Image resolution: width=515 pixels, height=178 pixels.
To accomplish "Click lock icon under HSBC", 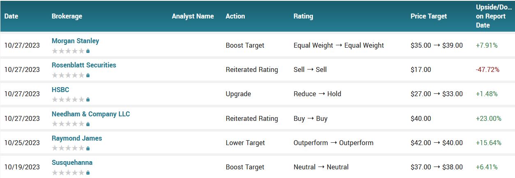I will tap(88, 99).
